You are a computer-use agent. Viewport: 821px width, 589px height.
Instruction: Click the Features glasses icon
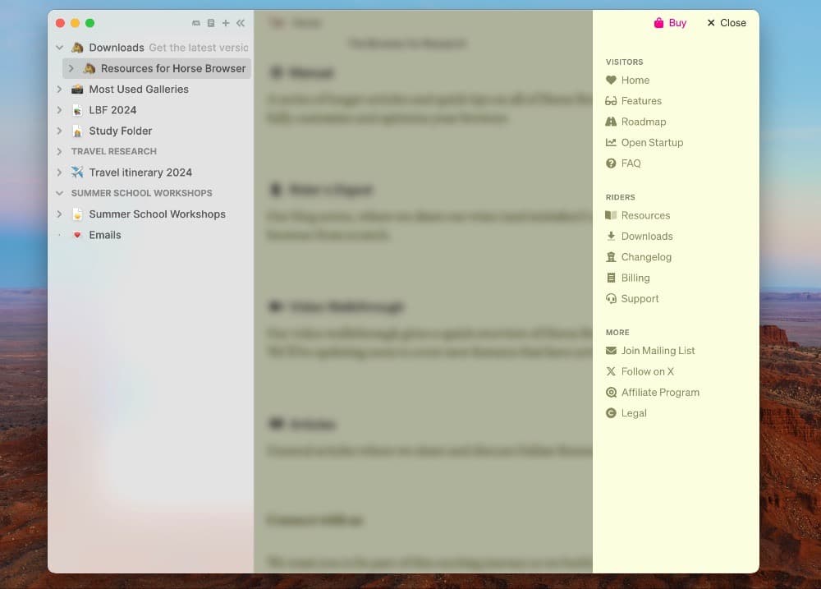pos(611,101)
